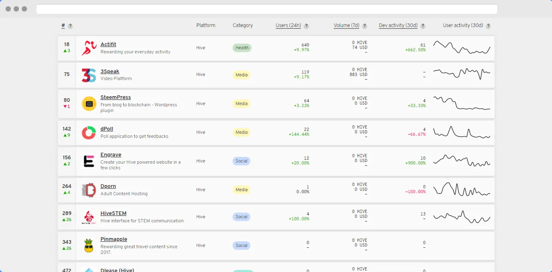Click the Engrave E logo icon
This screenshot has height=272, width=552.
[89, 161]
